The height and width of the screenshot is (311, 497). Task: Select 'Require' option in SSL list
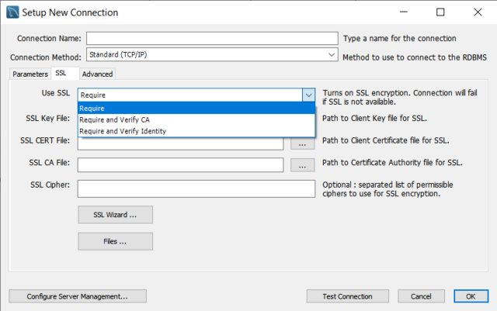(196, 109)
